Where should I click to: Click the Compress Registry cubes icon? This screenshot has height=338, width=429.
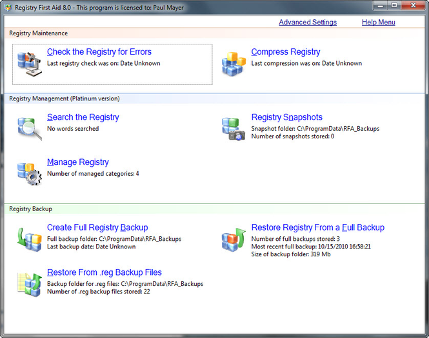coord(234,64)
